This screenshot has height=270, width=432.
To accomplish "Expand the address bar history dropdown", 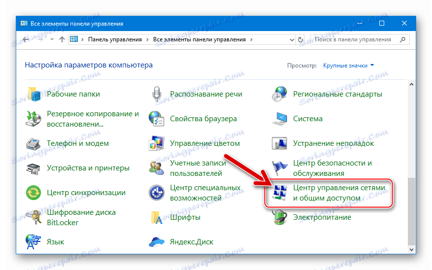I will pyautogui.click(x=292, y=40).
